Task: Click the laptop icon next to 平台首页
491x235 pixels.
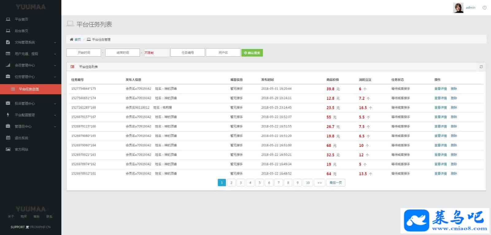Action: coord(8,19)
